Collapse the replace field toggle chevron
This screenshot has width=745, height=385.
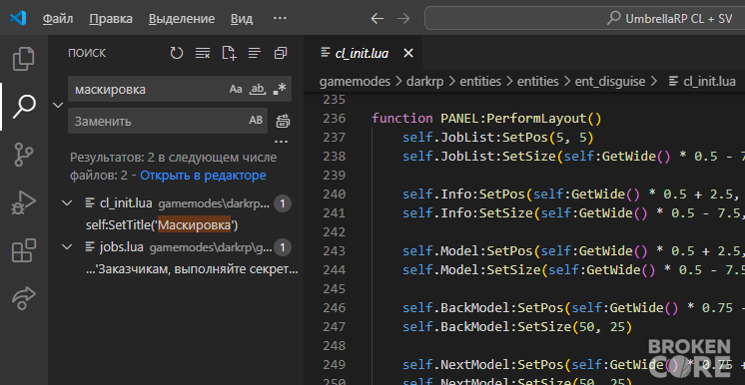pos(58,105)
